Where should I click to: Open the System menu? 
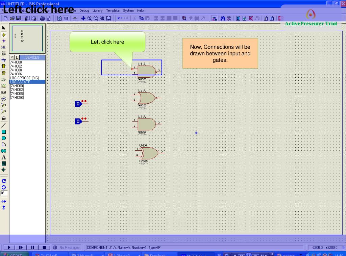128,10
